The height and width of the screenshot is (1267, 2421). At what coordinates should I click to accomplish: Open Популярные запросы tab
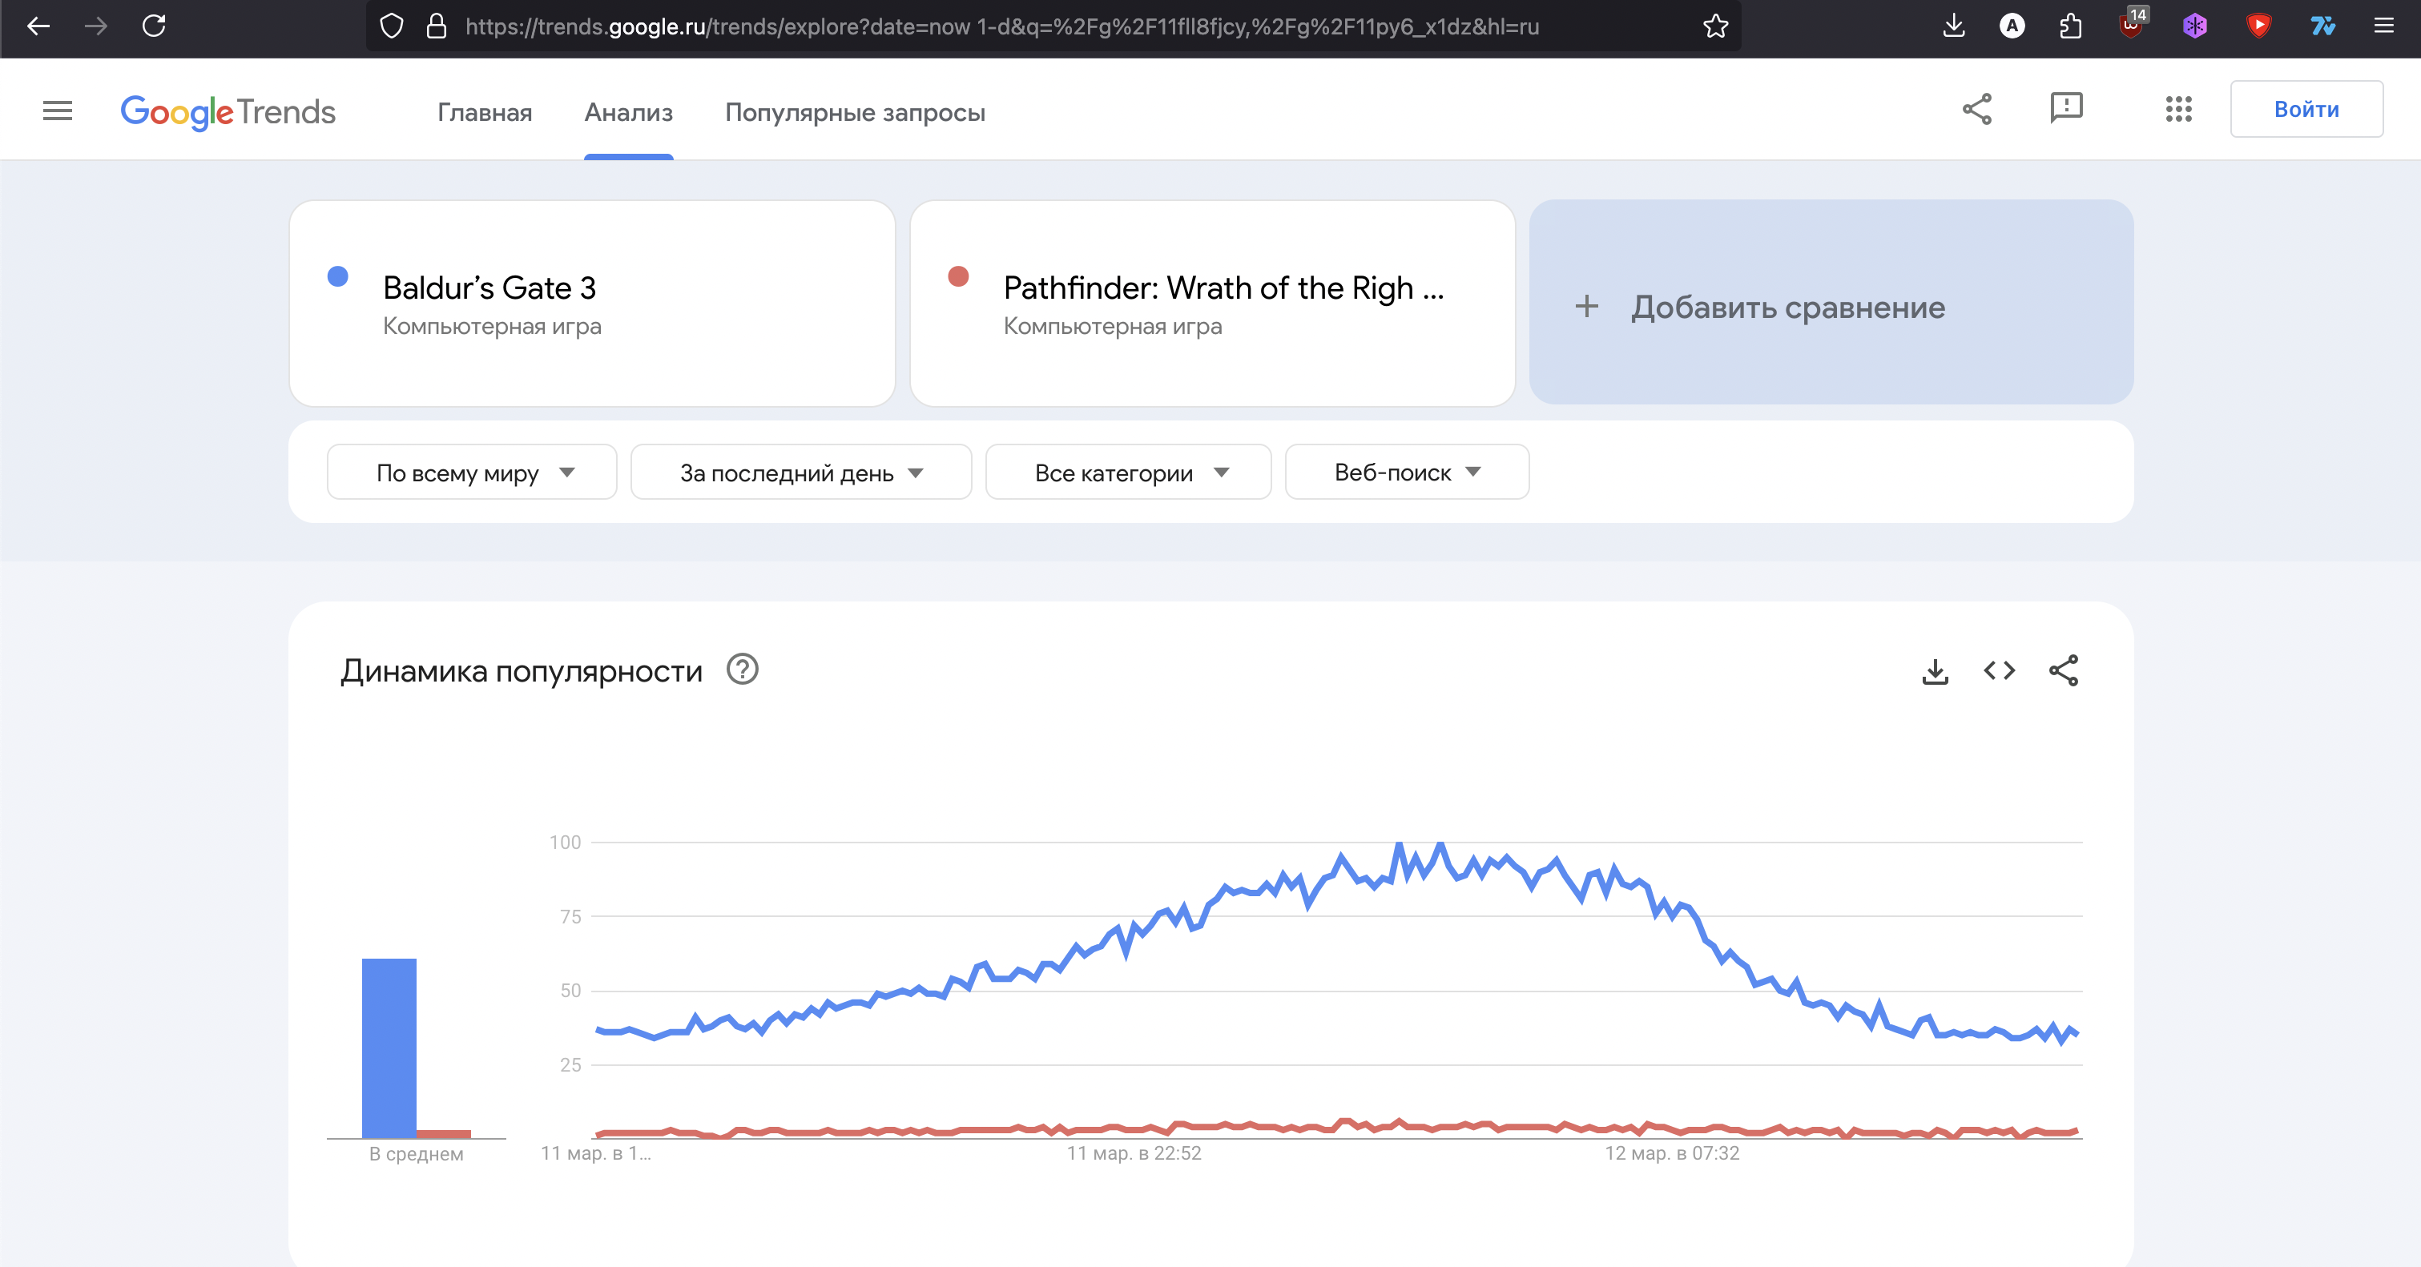coord(856,113)
